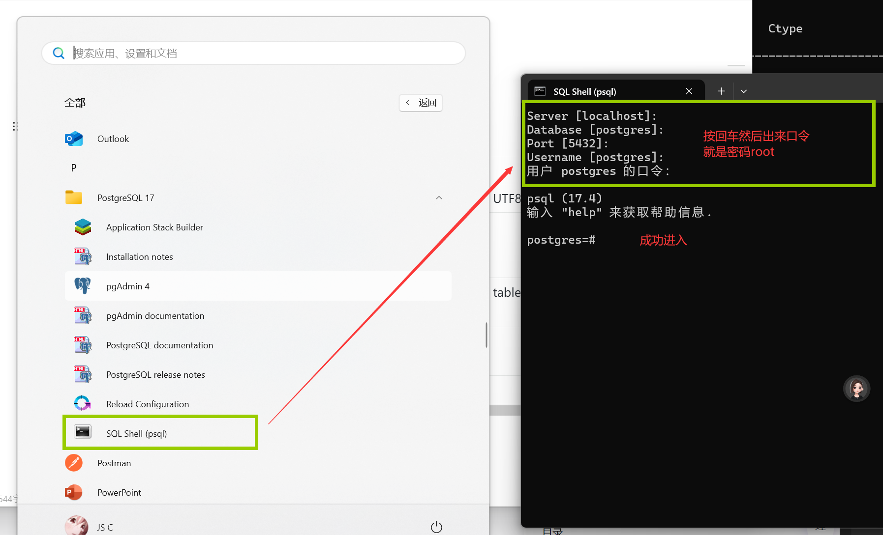Launch pgAdmin 4 elephant icon
This screenshot has width=883, height=535.
[x=83, y=286]
